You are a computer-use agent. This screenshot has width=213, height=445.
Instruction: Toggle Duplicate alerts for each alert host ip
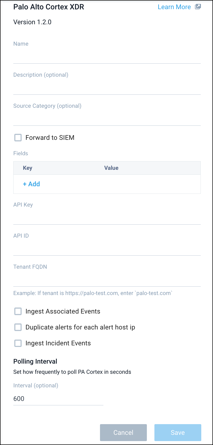18,327
